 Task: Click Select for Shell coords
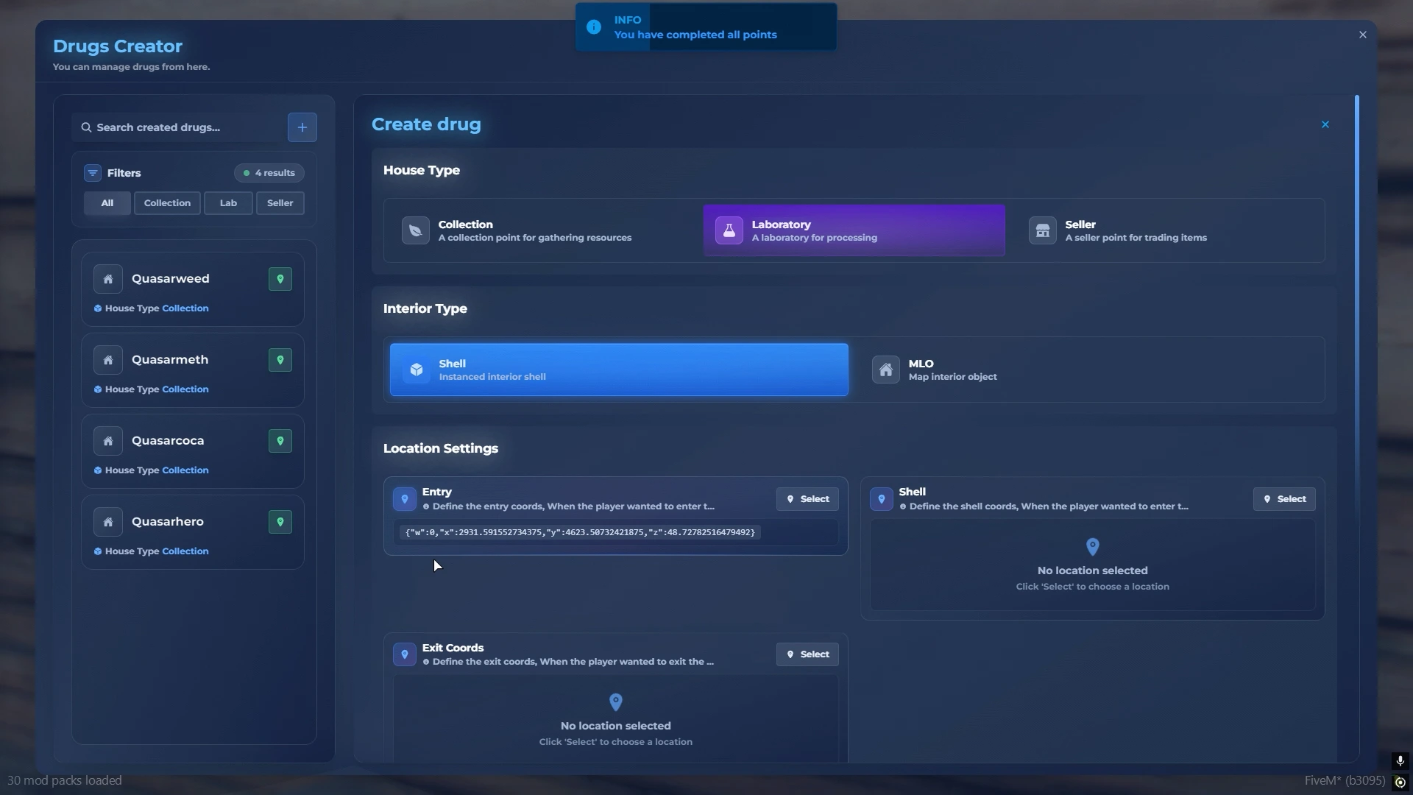[1284, 499]
